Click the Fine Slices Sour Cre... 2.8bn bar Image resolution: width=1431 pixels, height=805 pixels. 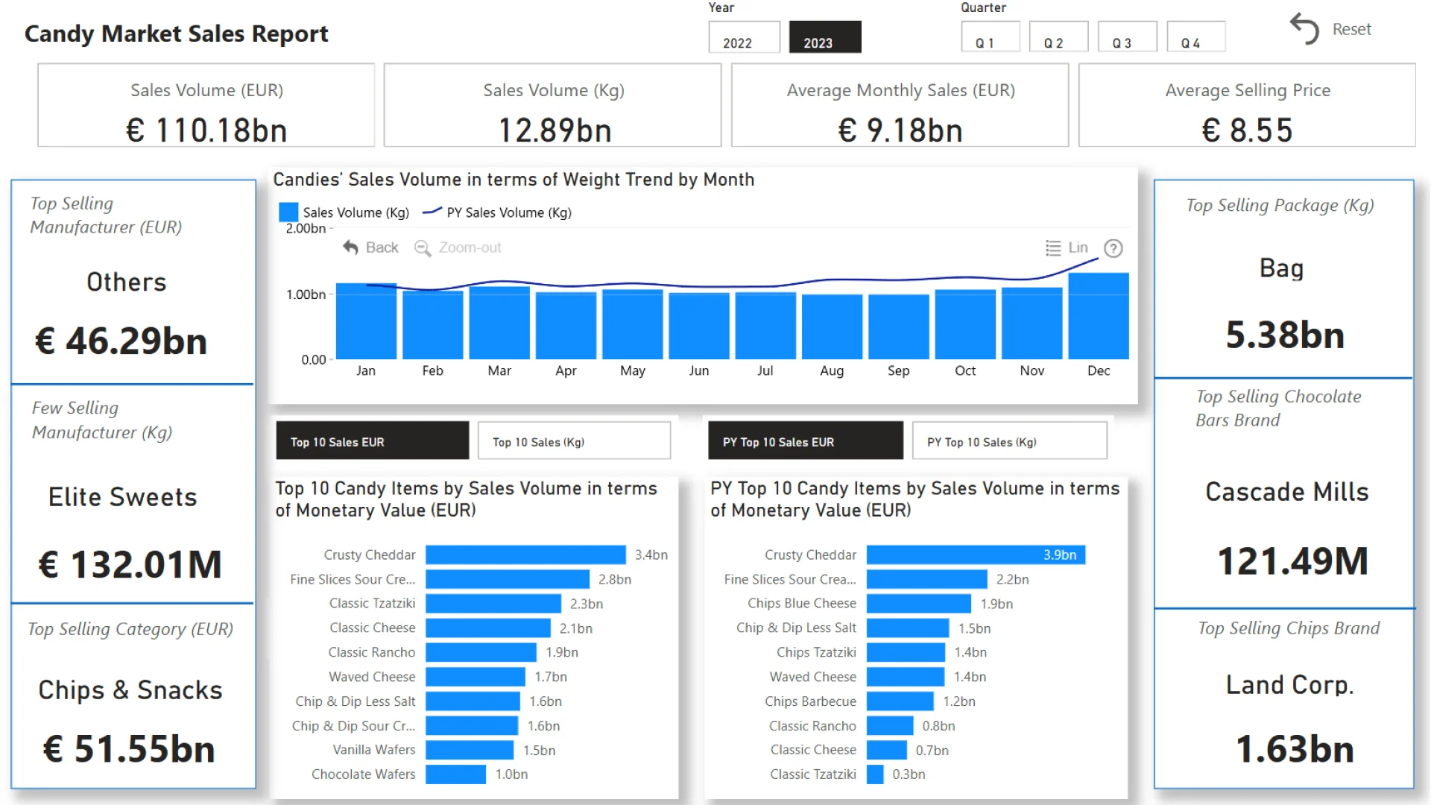point(508,579)
